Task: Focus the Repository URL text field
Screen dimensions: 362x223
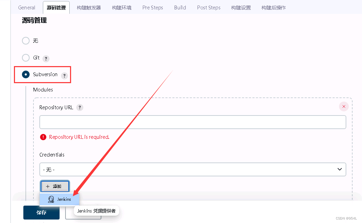Action: coord(192,122)
